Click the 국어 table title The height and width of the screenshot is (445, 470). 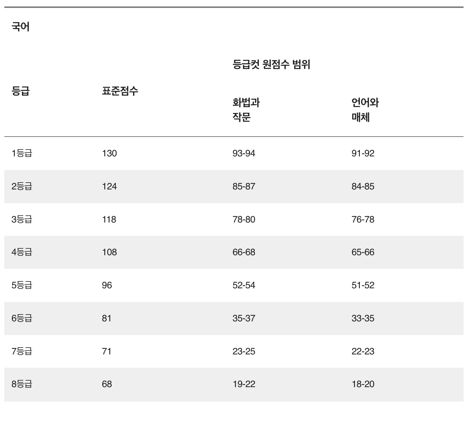click(20, 27)
